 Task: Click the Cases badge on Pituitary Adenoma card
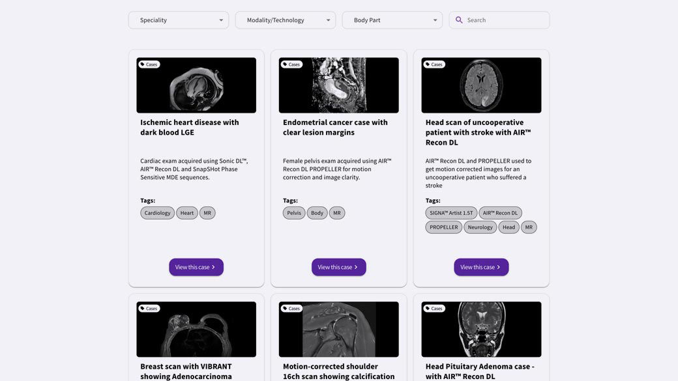click(434, 309)
